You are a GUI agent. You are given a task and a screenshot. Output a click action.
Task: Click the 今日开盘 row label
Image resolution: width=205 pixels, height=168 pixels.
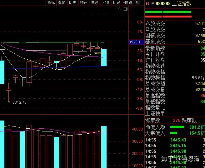click(155, 54)
